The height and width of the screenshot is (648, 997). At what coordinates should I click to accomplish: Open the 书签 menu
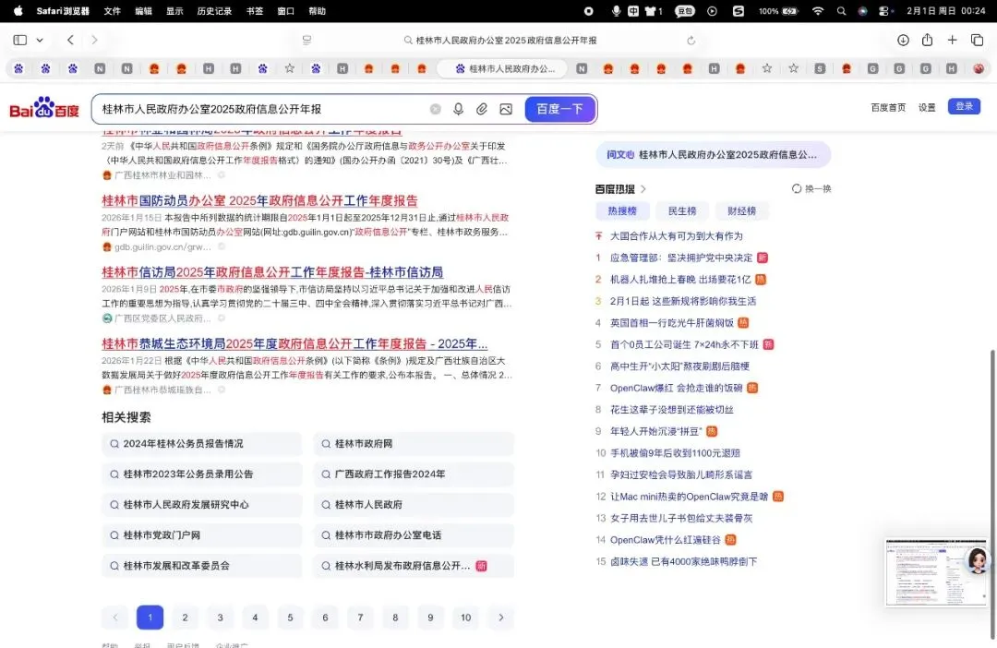tap(255, 11)
